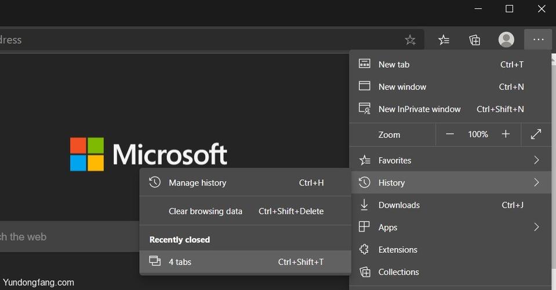
Task: Select New window menu entry
Action: tap(450, 86)
